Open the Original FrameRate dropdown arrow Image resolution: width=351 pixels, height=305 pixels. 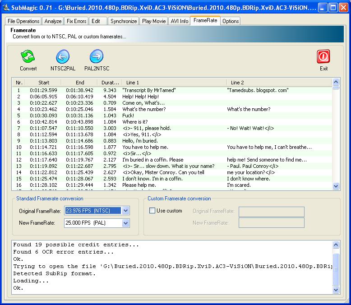pyautogui.click(x=126, y=211)
